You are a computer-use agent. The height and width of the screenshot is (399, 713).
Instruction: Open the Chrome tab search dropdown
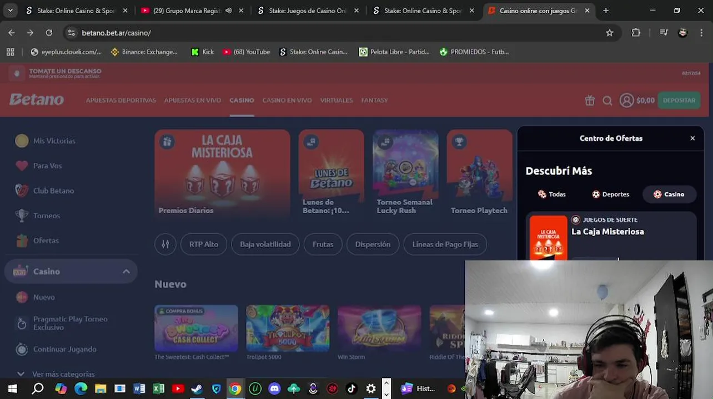(11, 11)
